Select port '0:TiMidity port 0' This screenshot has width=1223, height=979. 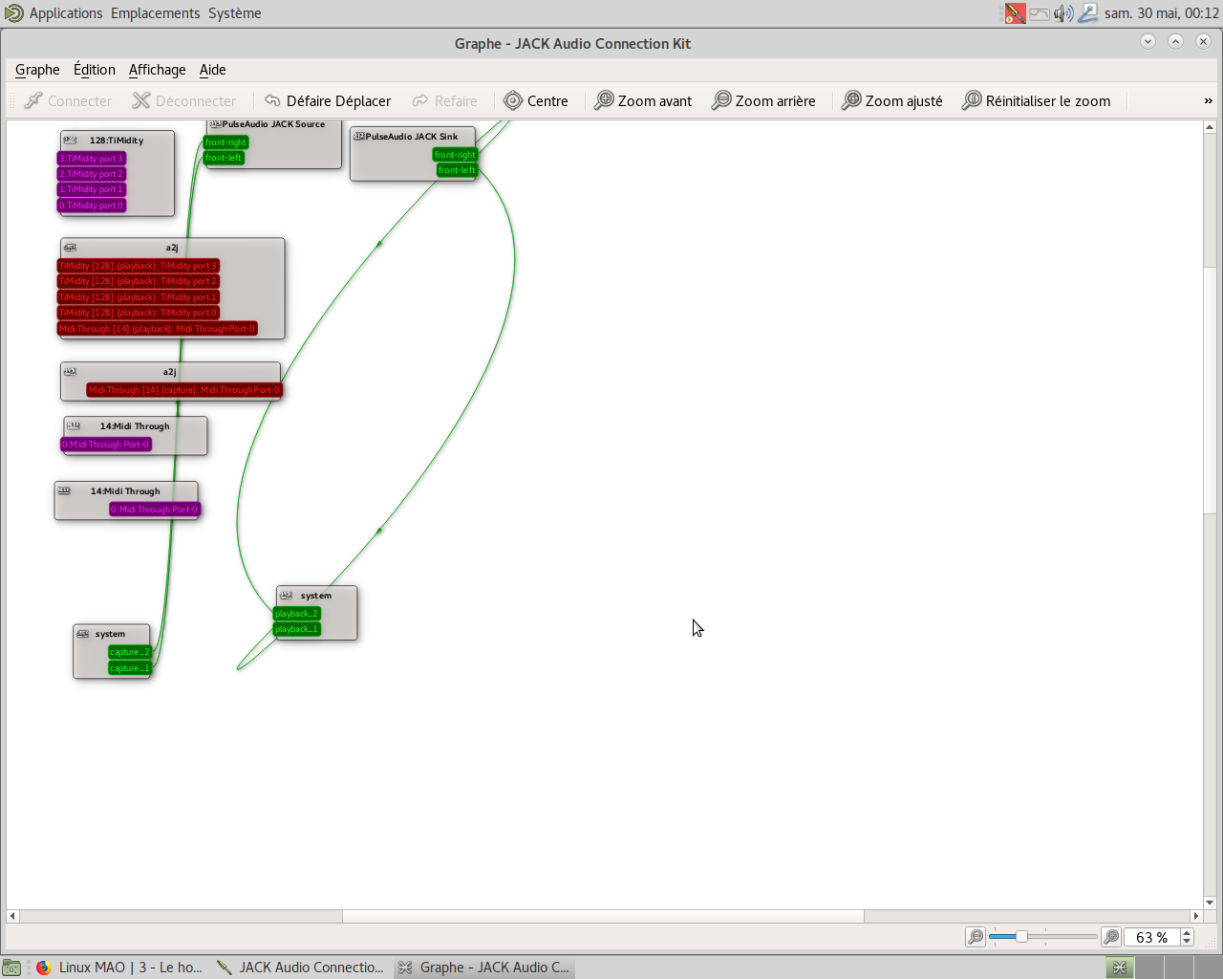(x=92, y=206)
